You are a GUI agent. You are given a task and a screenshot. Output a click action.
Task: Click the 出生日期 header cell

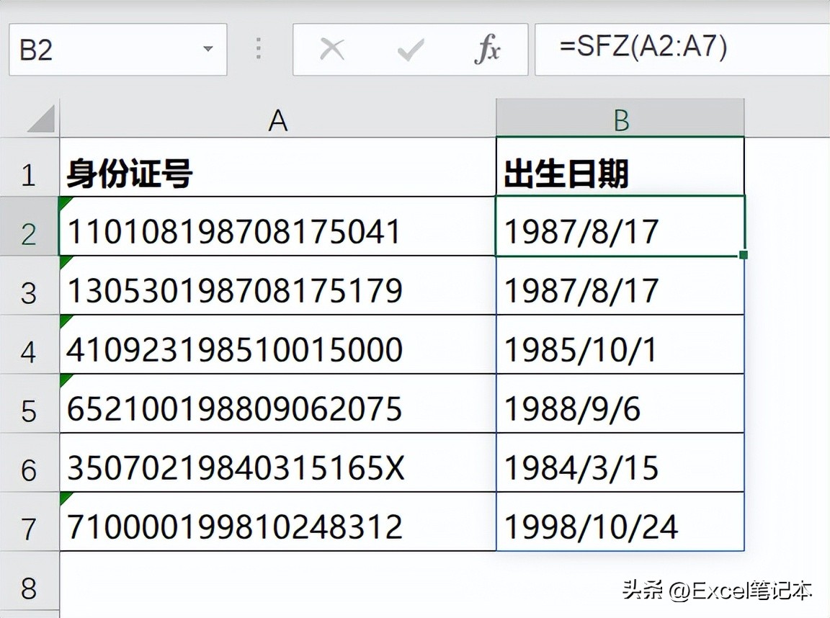click(x=620, y=174)
